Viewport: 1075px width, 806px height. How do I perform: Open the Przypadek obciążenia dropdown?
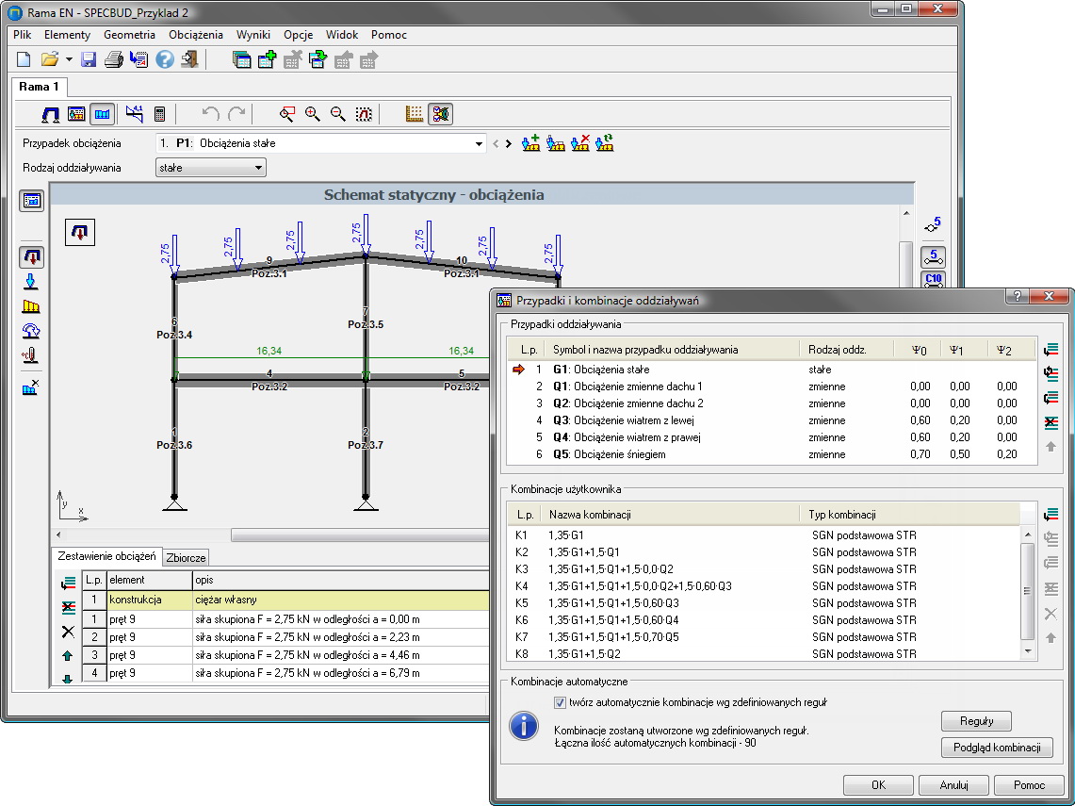click(478, 144)
